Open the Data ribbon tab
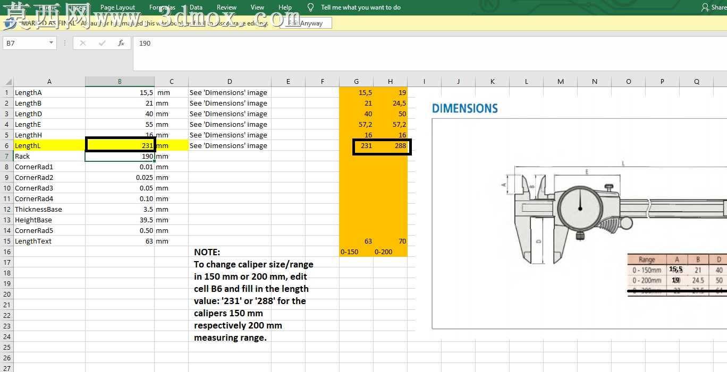727x372 pixels. tap(196, 7)
